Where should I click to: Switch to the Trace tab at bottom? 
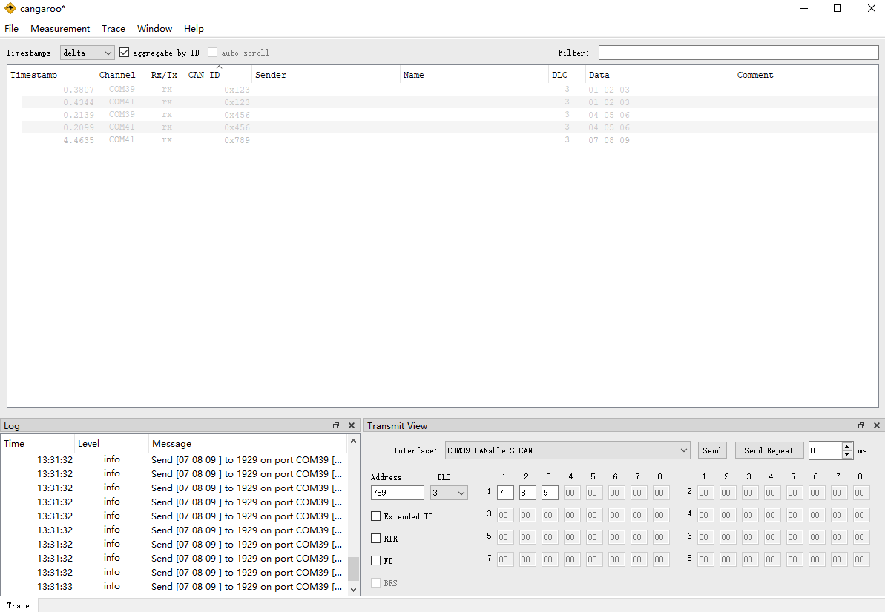pos(18,605)
